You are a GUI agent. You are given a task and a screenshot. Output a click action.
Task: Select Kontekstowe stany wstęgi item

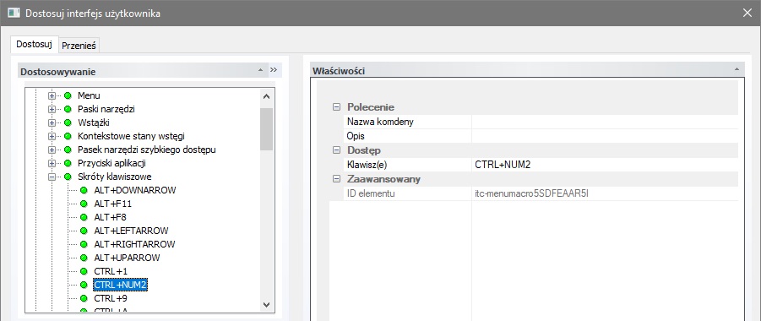coord(131,137)
